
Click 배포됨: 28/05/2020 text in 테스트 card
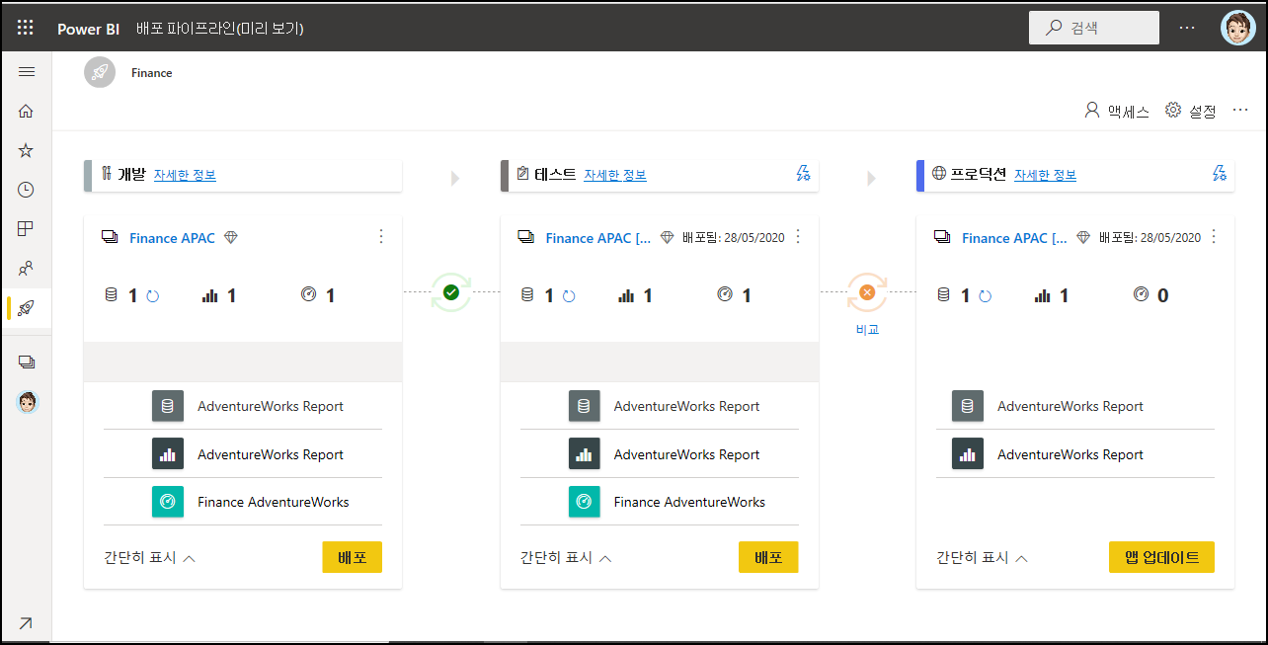(734, 238)
